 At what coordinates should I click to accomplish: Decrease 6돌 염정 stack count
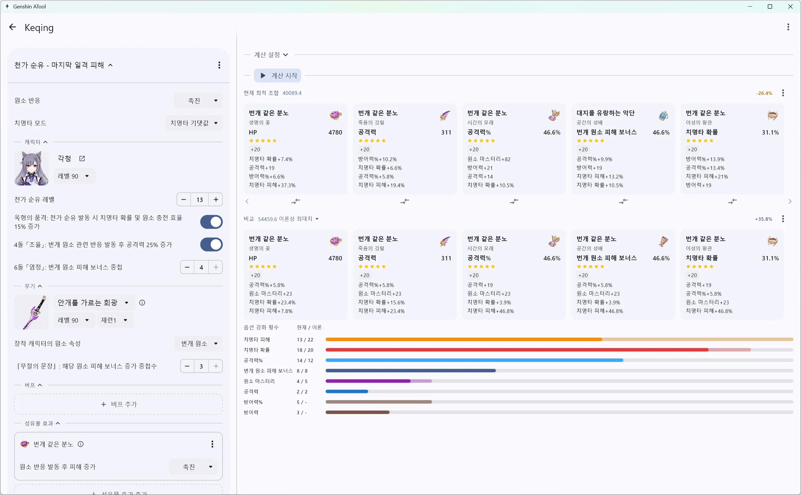pos(187,267)
